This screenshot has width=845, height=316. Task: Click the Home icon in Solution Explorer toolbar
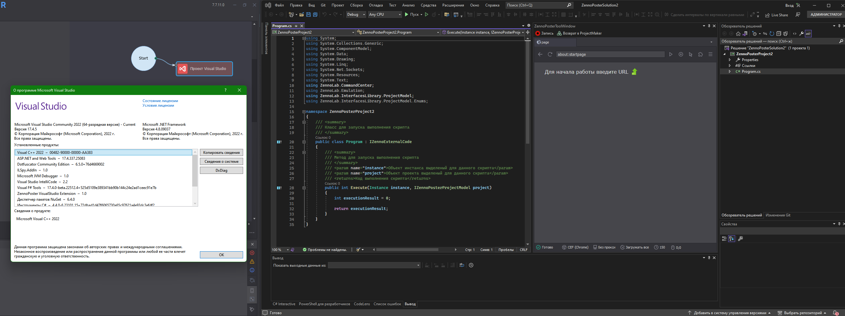pyautogui.click(x=738, y=33)
